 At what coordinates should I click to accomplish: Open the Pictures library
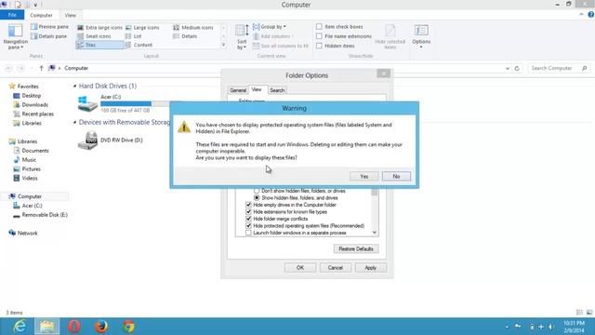pos(27,169)
